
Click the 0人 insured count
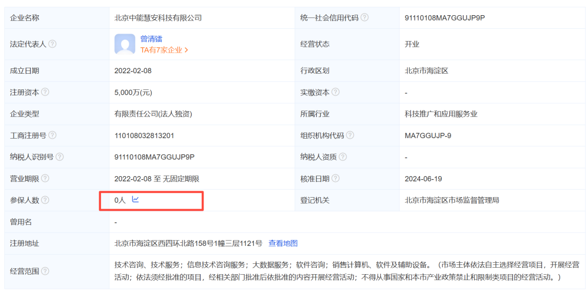(120, 200)
